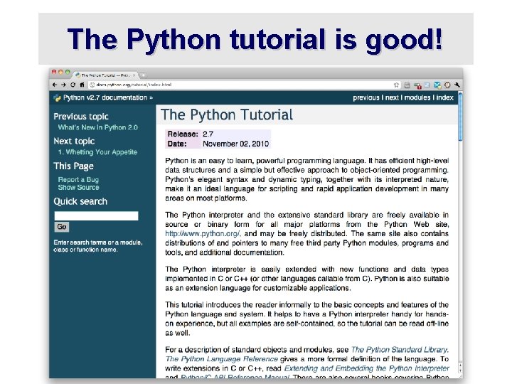Viewport: 512px width, 384px height.
Task: Open The Python Standard Library link
Action: (400, 350)
